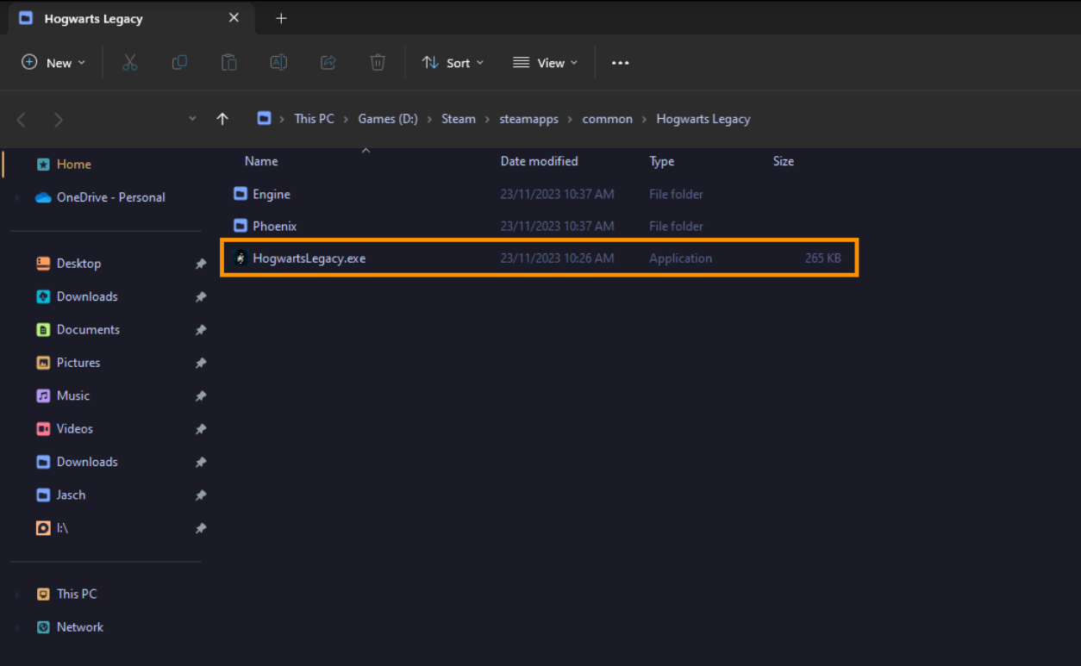Sort by Name column header
Screen dimensions: 1081x666
tap(261, 161)
